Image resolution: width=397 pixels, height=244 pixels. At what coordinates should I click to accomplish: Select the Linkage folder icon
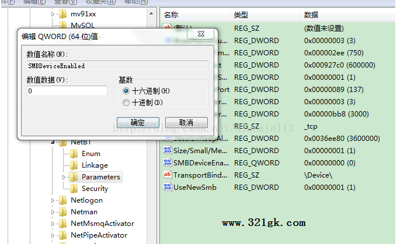[x=74, y=165]
